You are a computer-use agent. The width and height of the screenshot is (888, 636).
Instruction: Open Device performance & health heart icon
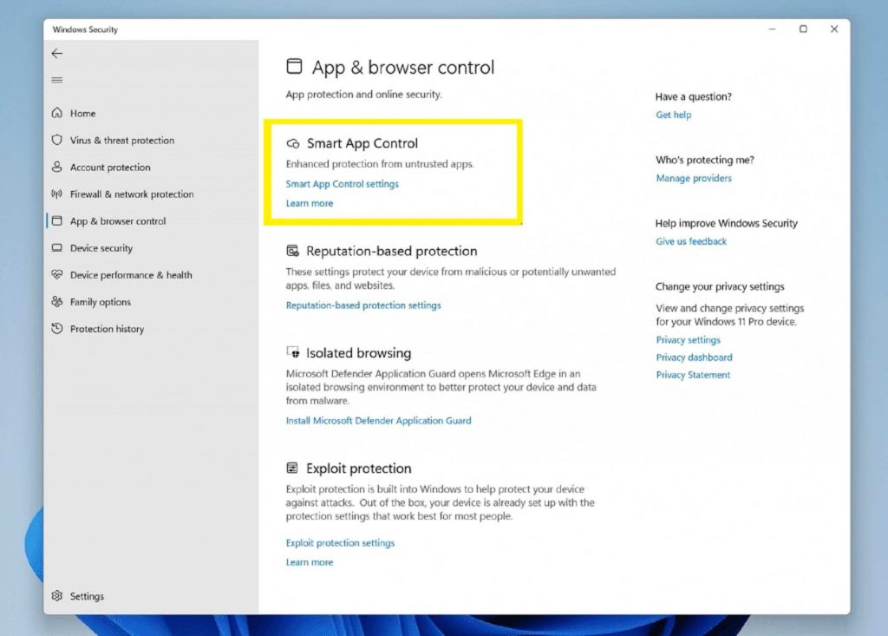coord(57,275)
